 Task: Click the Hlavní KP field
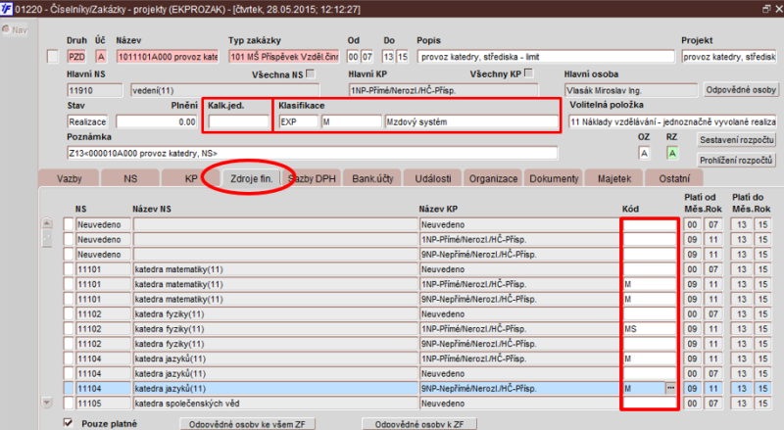click(444, 90)
